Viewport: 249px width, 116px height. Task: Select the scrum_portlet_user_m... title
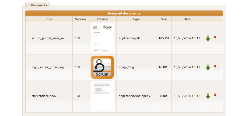point(49,38)
